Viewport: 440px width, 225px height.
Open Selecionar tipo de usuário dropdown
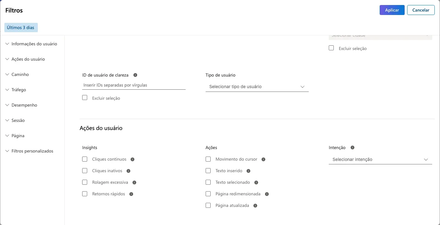257,87
